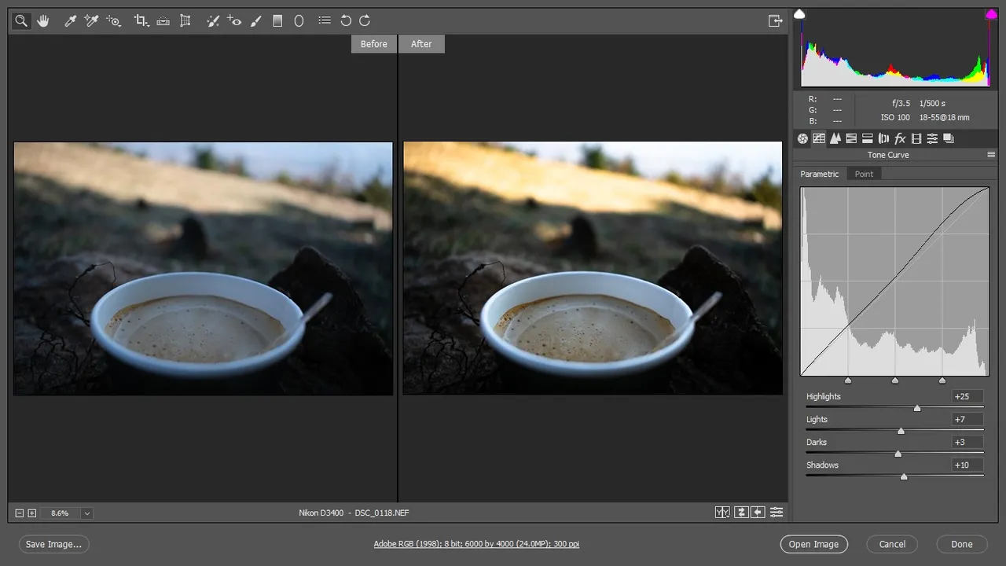
Task: Select the Straighten tool
Action: (x=163, y=21)
